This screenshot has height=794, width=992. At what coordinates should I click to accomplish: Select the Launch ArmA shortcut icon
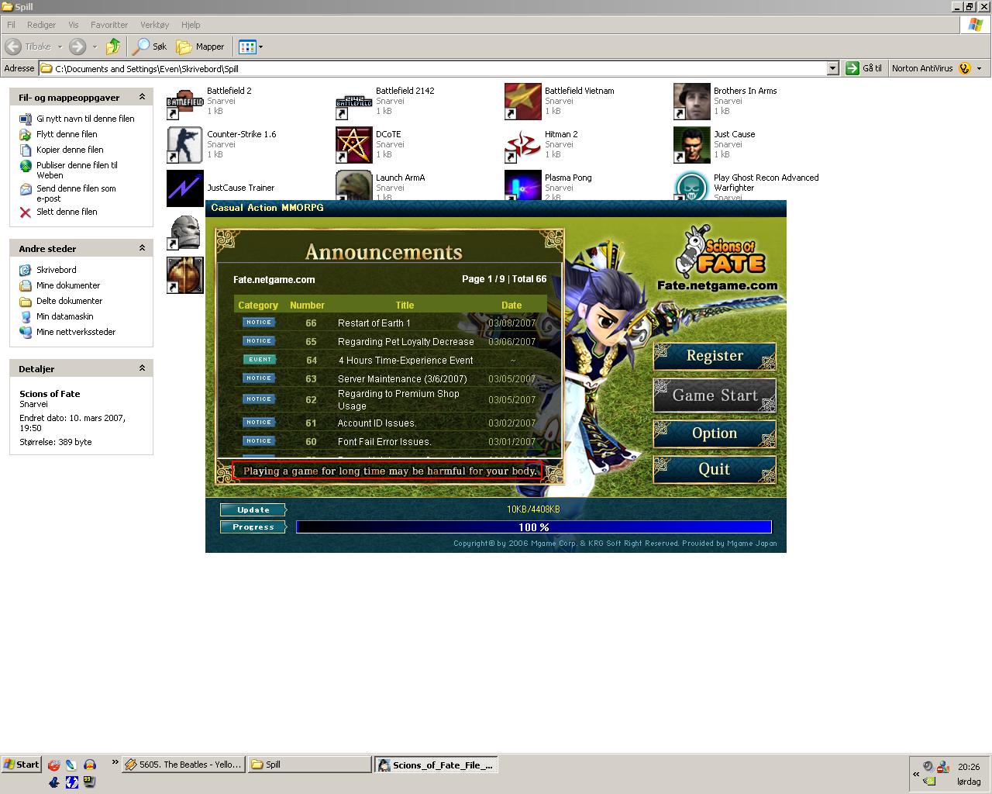(x=354, y=185)
